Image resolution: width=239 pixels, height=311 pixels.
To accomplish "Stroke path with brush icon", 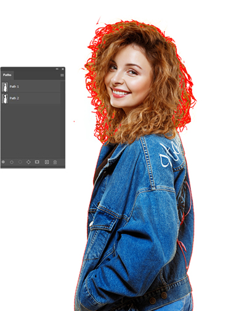I will point(12,162).
